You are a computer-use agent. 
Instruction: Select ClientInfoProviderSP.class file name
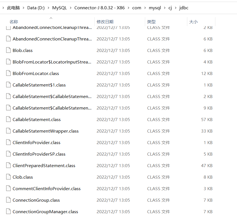click(39, 154)
